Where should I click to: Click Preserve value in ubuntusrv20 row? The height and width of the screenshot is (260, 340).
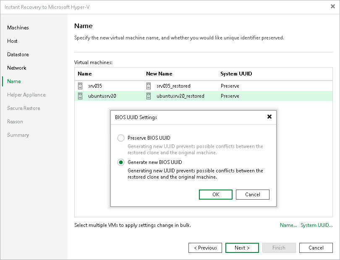[230, 96]
